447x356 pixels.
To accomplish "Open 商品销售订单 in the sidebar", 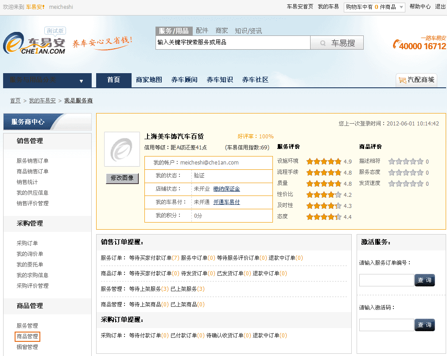I will (x=32, y=172).
